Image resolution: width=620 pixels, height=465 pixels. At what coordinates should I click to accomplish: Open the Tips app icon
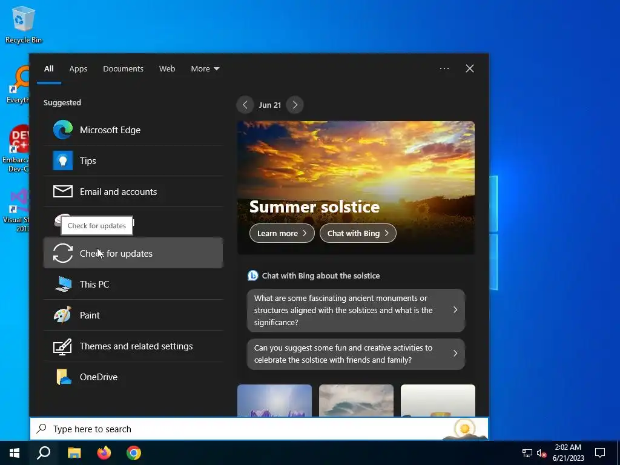63,160
